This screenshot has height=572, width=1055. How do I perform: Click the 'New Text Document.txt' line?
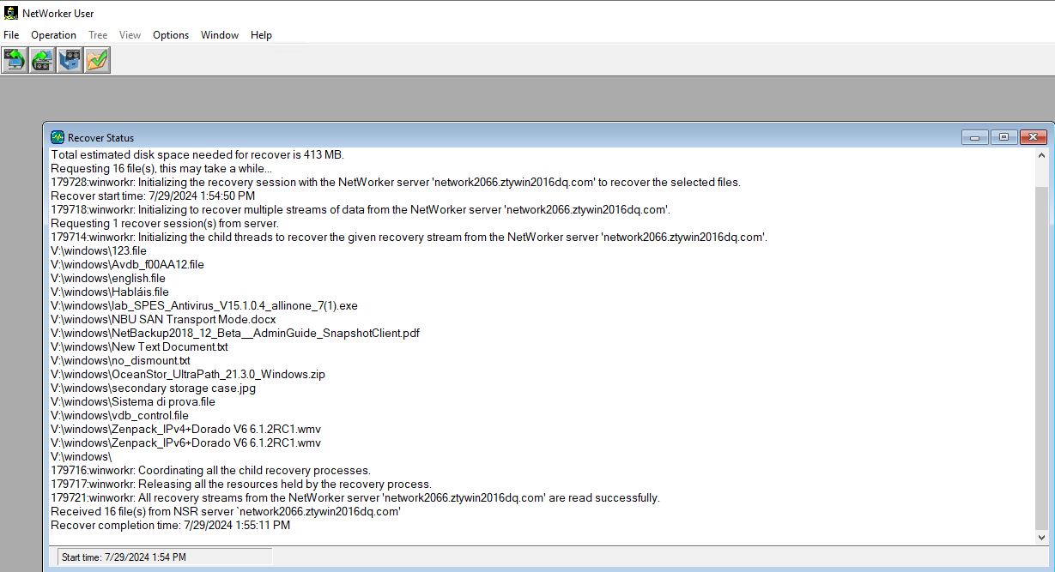[139, 347]
